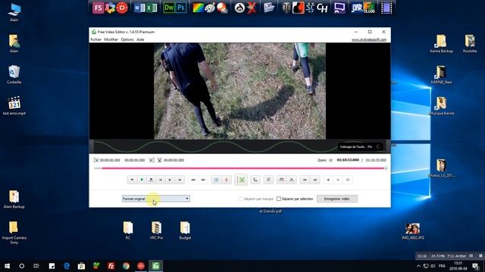Click the remove selection icon
485x272 pixels.
coord(291,180)
